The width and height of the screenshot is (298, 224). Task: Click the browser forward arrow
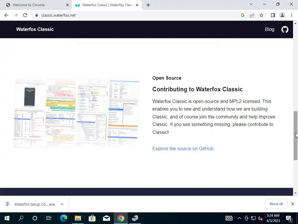(x=16, y=15)
